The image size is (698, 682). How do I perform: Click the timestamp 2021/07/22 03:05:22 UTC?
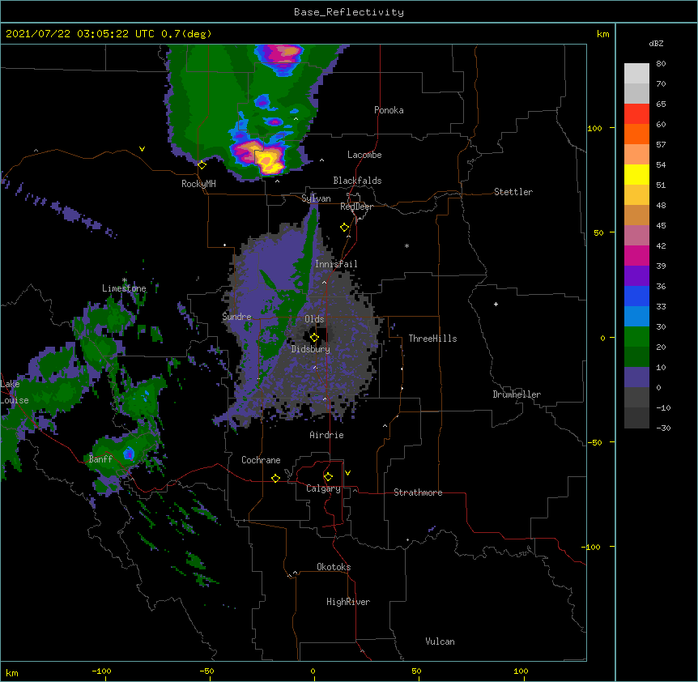pyautogui.click(x=80, y=34)
